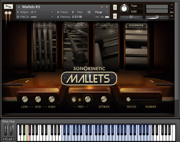Click the green keyswitch key on keyboard

click(x=25, y=138)
